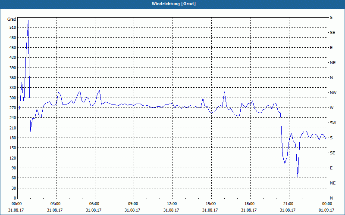Click the 360 y-axis label
Screen dimensions: 345x215
[x=13, y=78]
